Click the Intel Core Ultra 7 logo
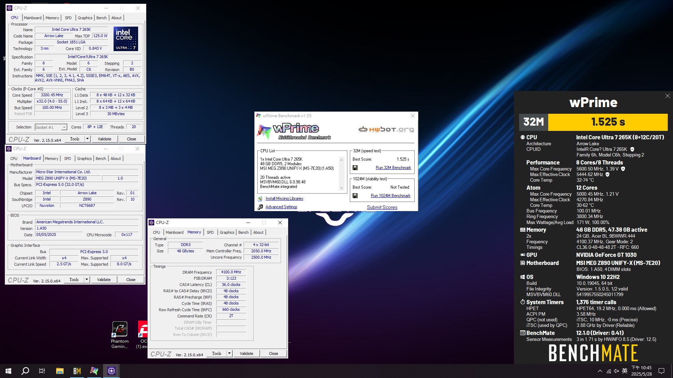Image resolution: width=673 pixels, height=378 pixels. click(x=126, y=39)
